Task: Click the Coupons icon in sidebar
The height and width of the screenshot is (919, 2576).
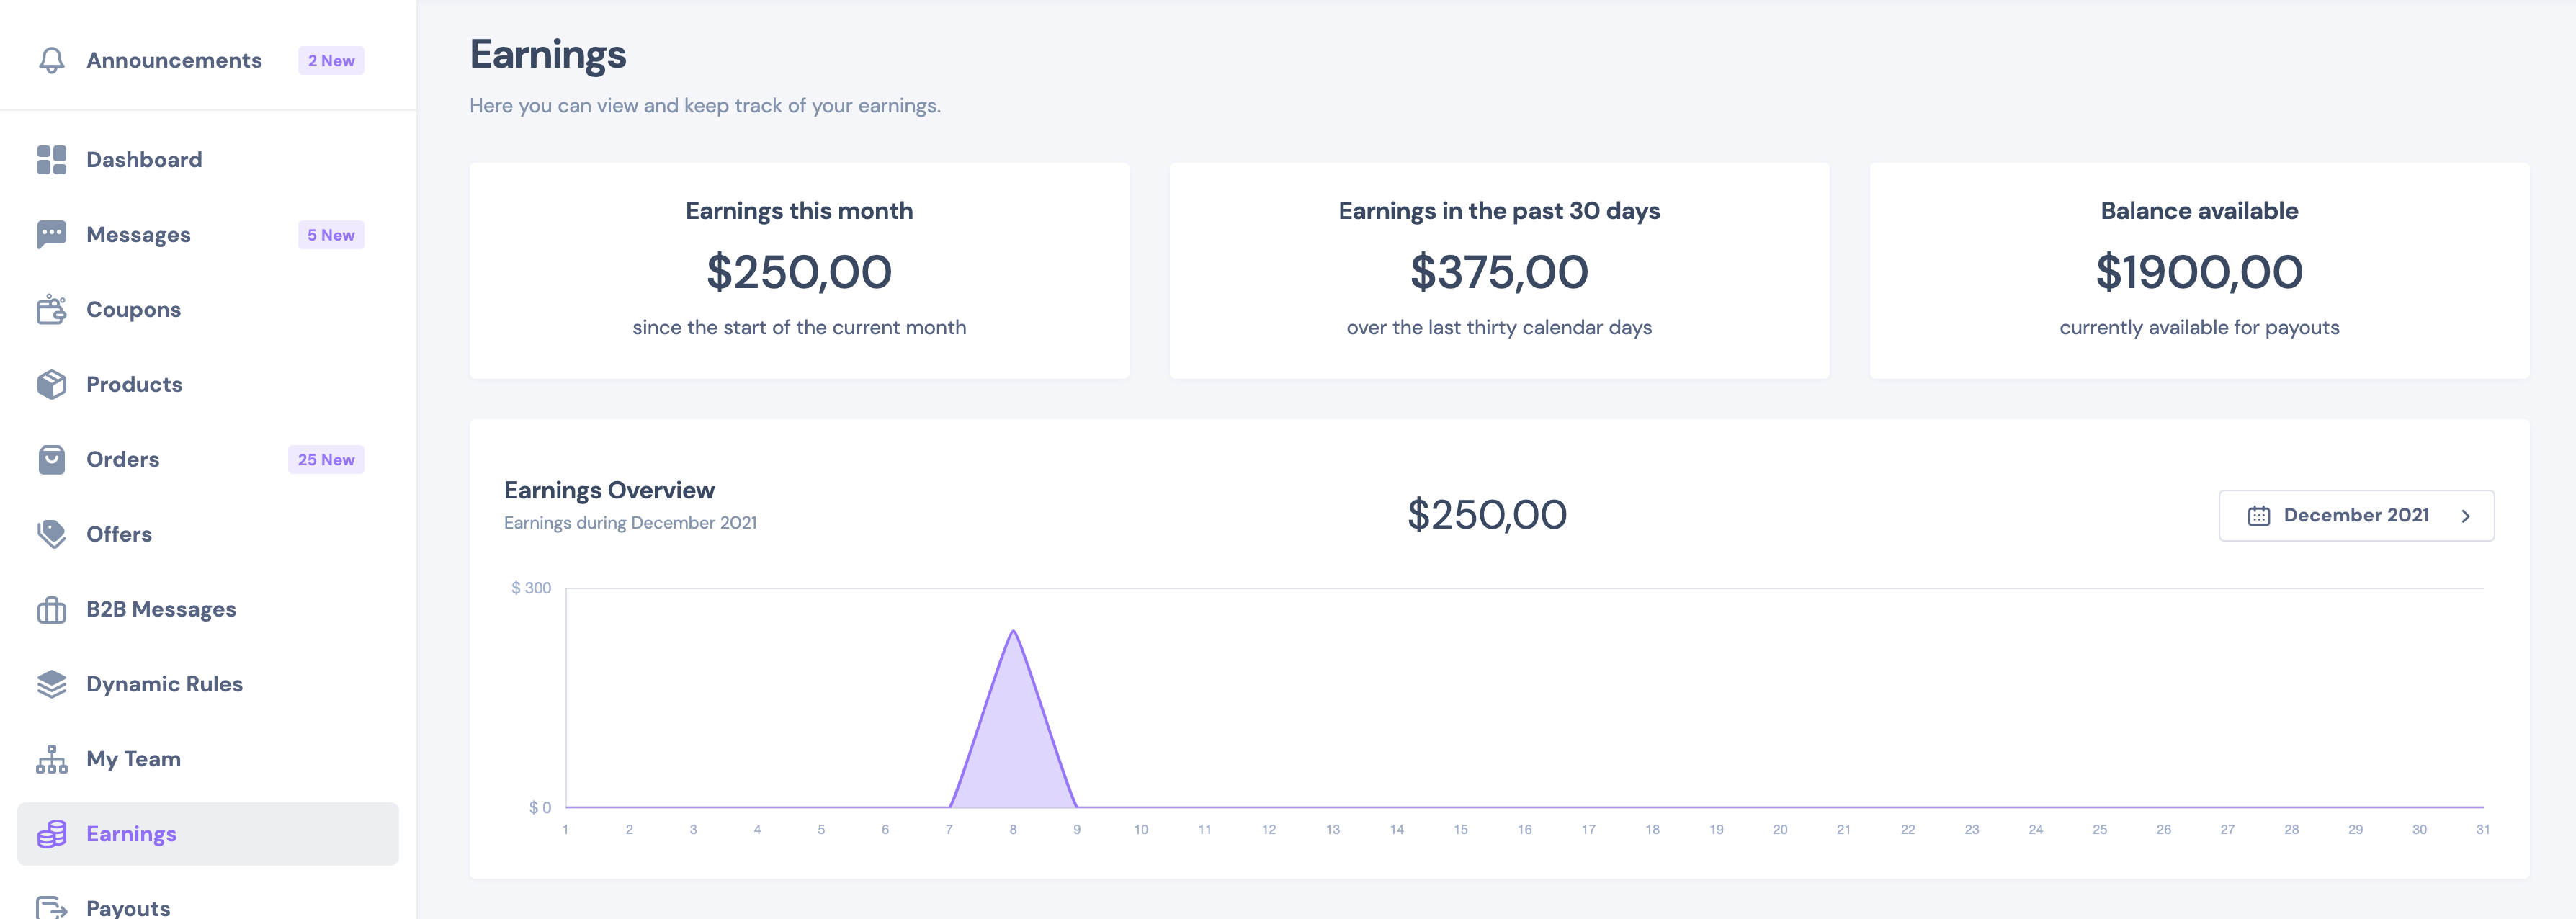Action: (52, 310)
